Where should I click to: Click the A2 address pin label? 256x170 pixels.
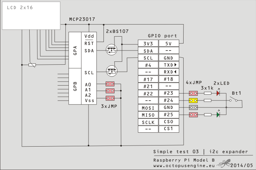pos(88,95)
